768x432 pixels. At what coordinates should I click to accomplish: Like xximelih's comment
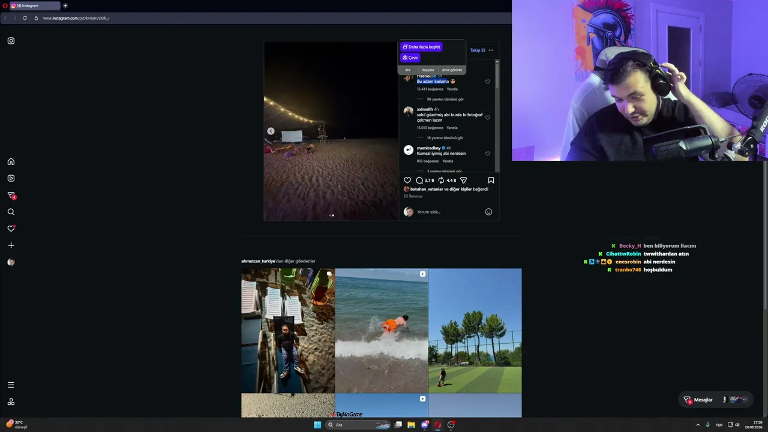[488, 118]
